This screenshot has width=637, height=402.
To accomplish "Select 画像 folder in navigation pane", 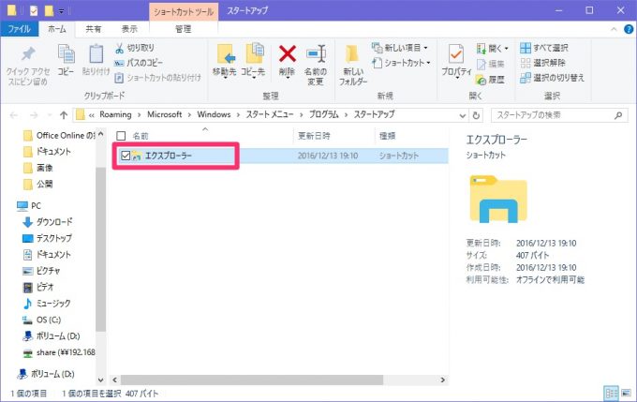I will point(38,168).
